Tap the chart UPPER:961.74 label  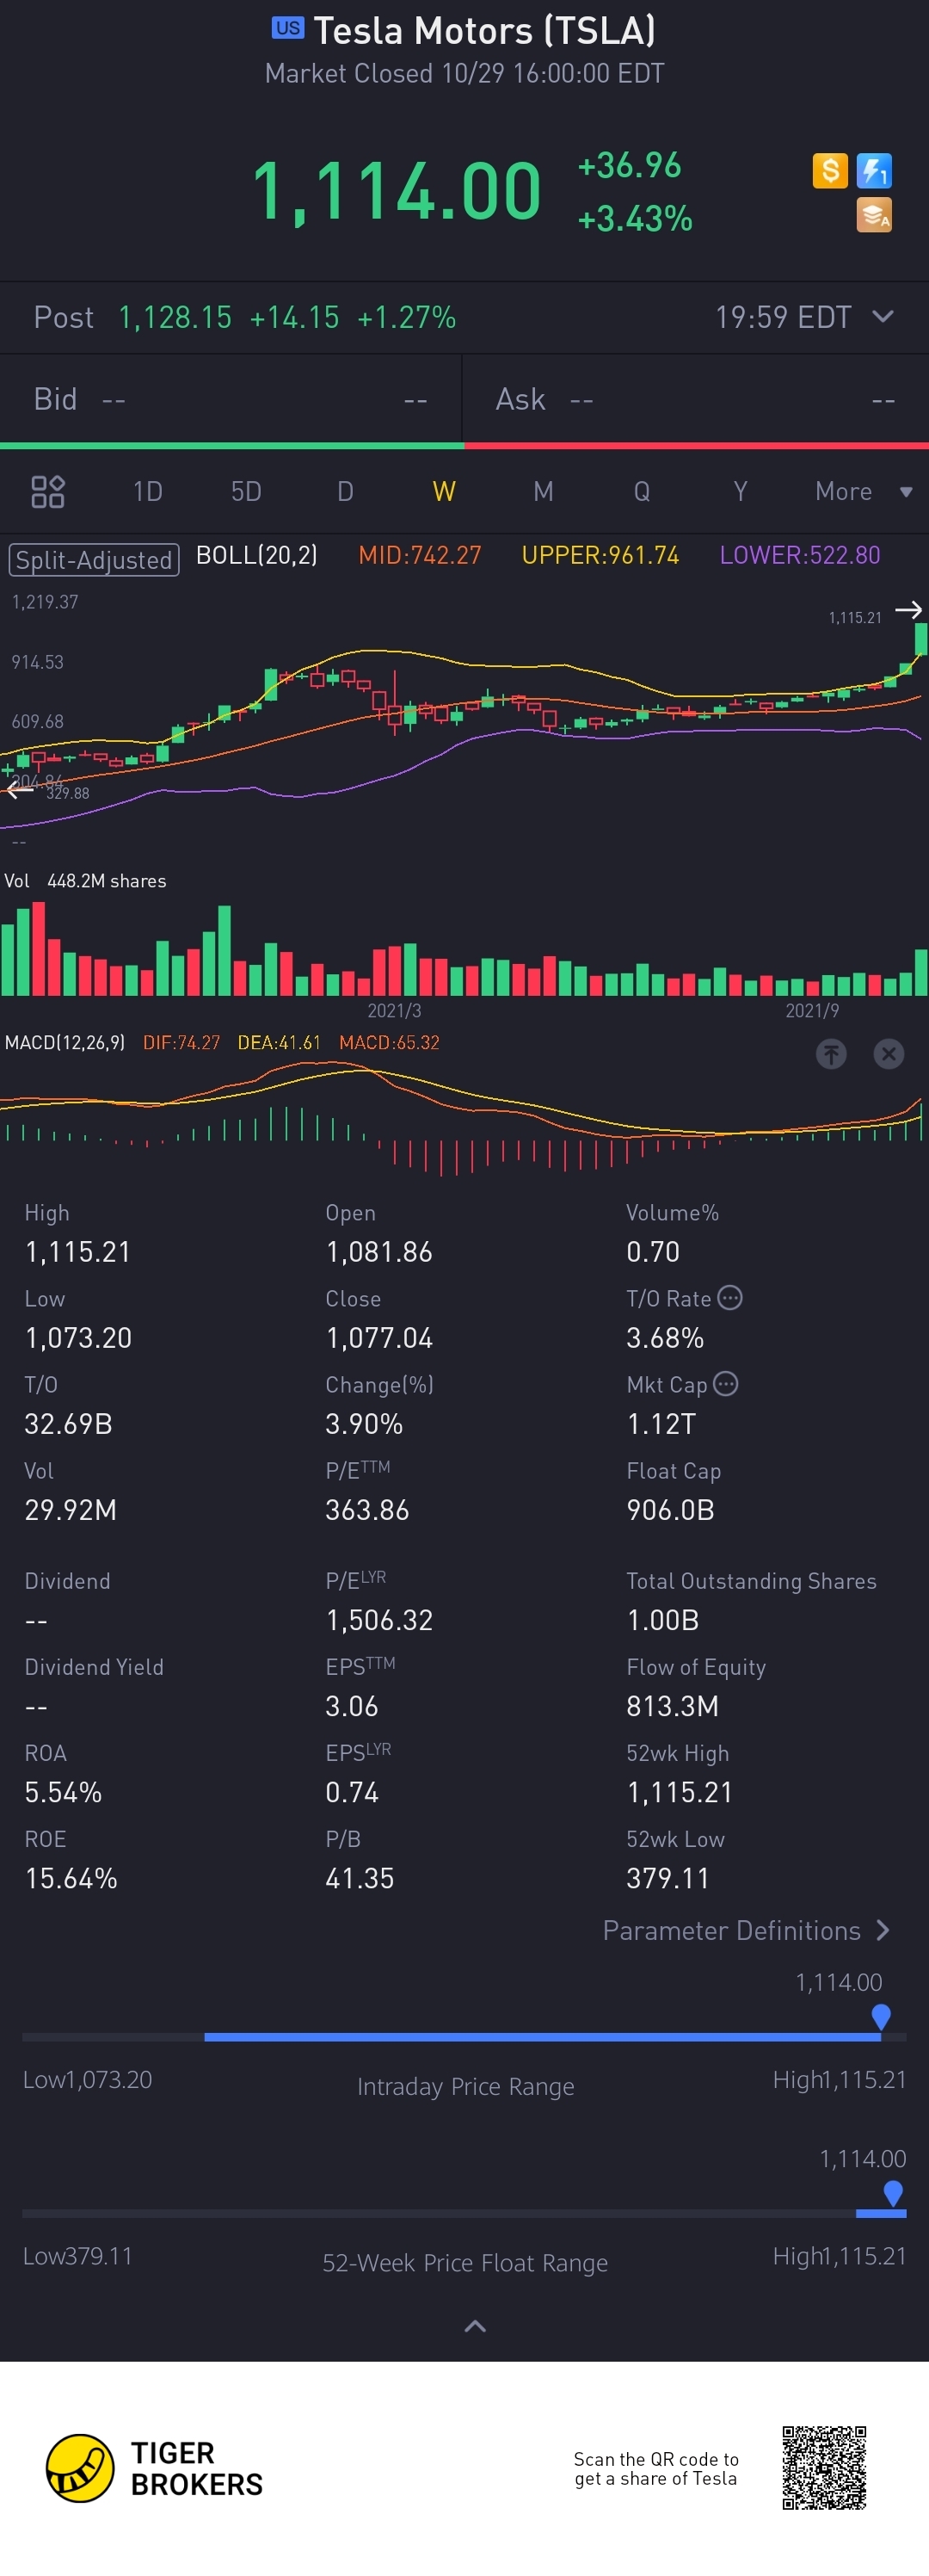(x=600, y=555)
